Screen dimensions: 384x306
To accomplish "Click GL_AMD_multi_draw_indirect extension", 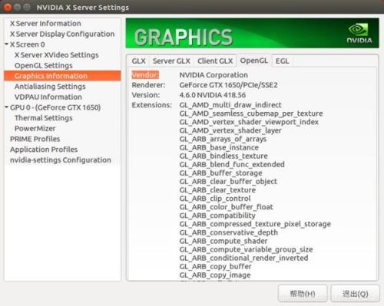I will point(230,105).
